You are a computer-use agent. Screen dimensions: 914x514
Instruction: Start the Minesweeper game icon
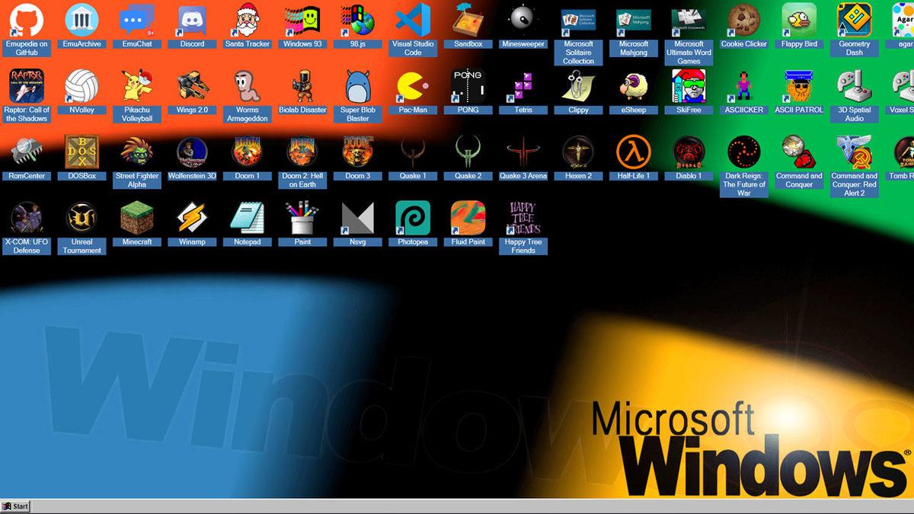(523, 19)
